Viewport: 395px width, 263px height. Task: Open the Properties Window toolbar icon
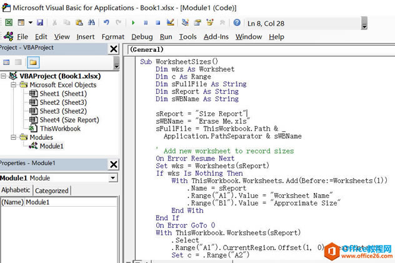click(197, 22)
